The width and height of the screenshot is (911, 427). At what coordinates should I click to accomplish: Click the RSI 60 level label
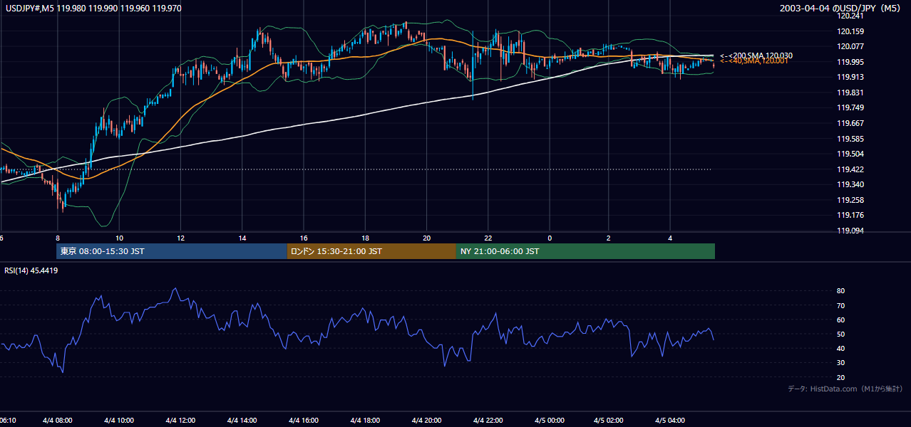[841, 320]
